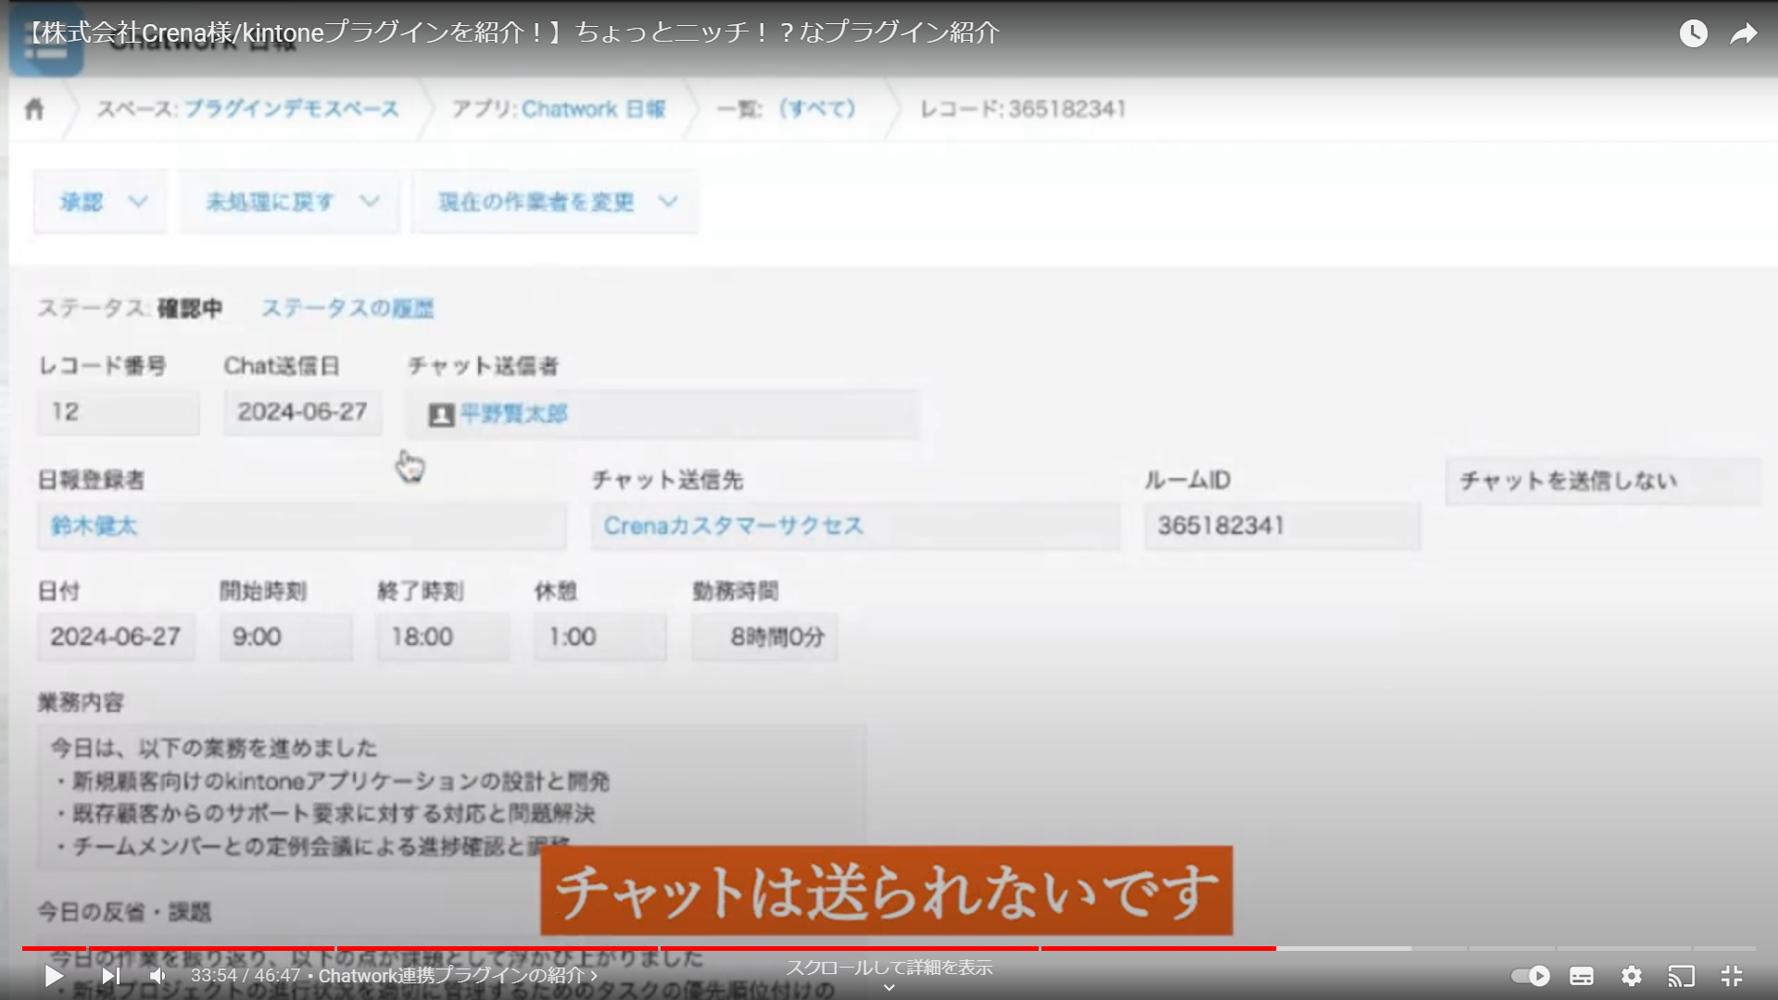This screenshot has height=1000, width=1778.
Task: Toggle subtitles captions button
Action: [x=1582, y=976]
